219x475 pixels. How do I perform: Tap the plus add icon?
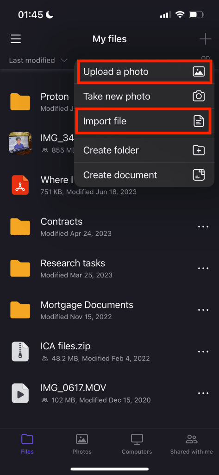point(206,39)
